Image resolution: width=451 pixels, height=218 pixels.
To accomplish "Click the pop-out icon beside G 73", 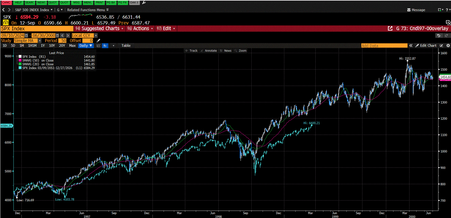I will 390,28.
